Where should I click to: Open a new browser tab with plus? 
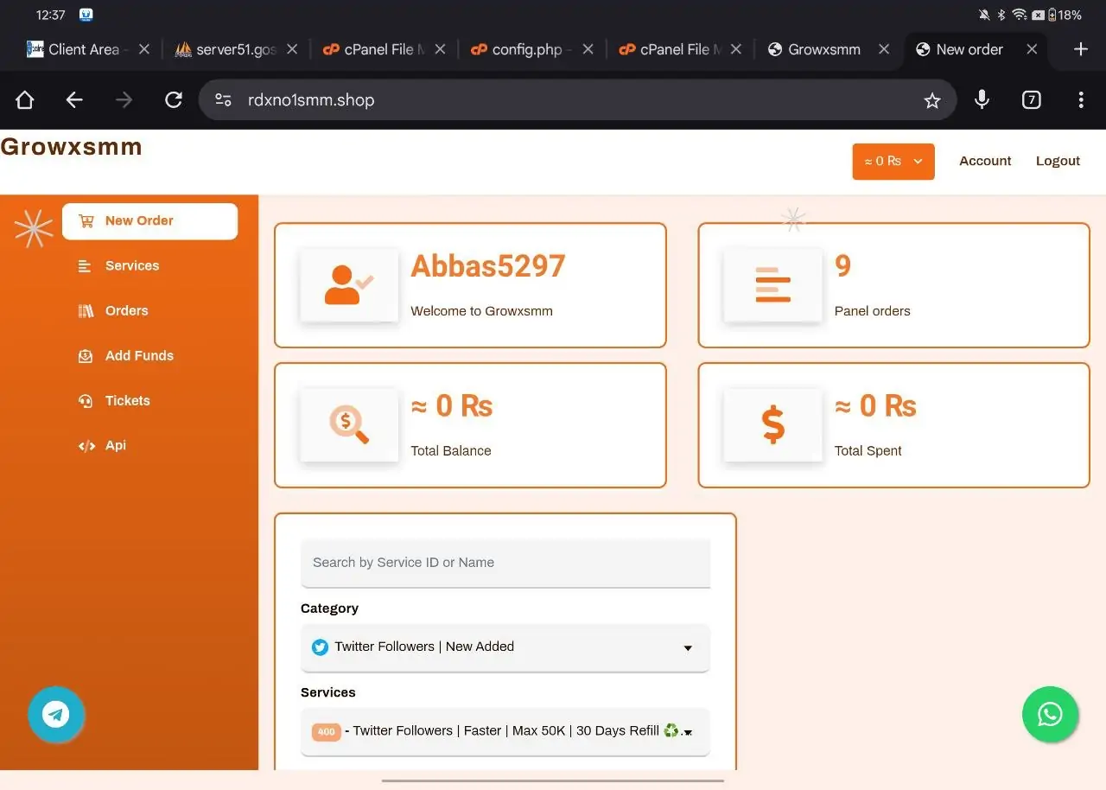[x=1080, y=49]
